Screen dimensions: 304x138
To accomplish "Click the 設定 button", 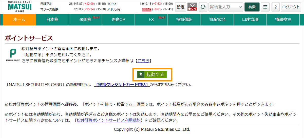I will 181,7.
